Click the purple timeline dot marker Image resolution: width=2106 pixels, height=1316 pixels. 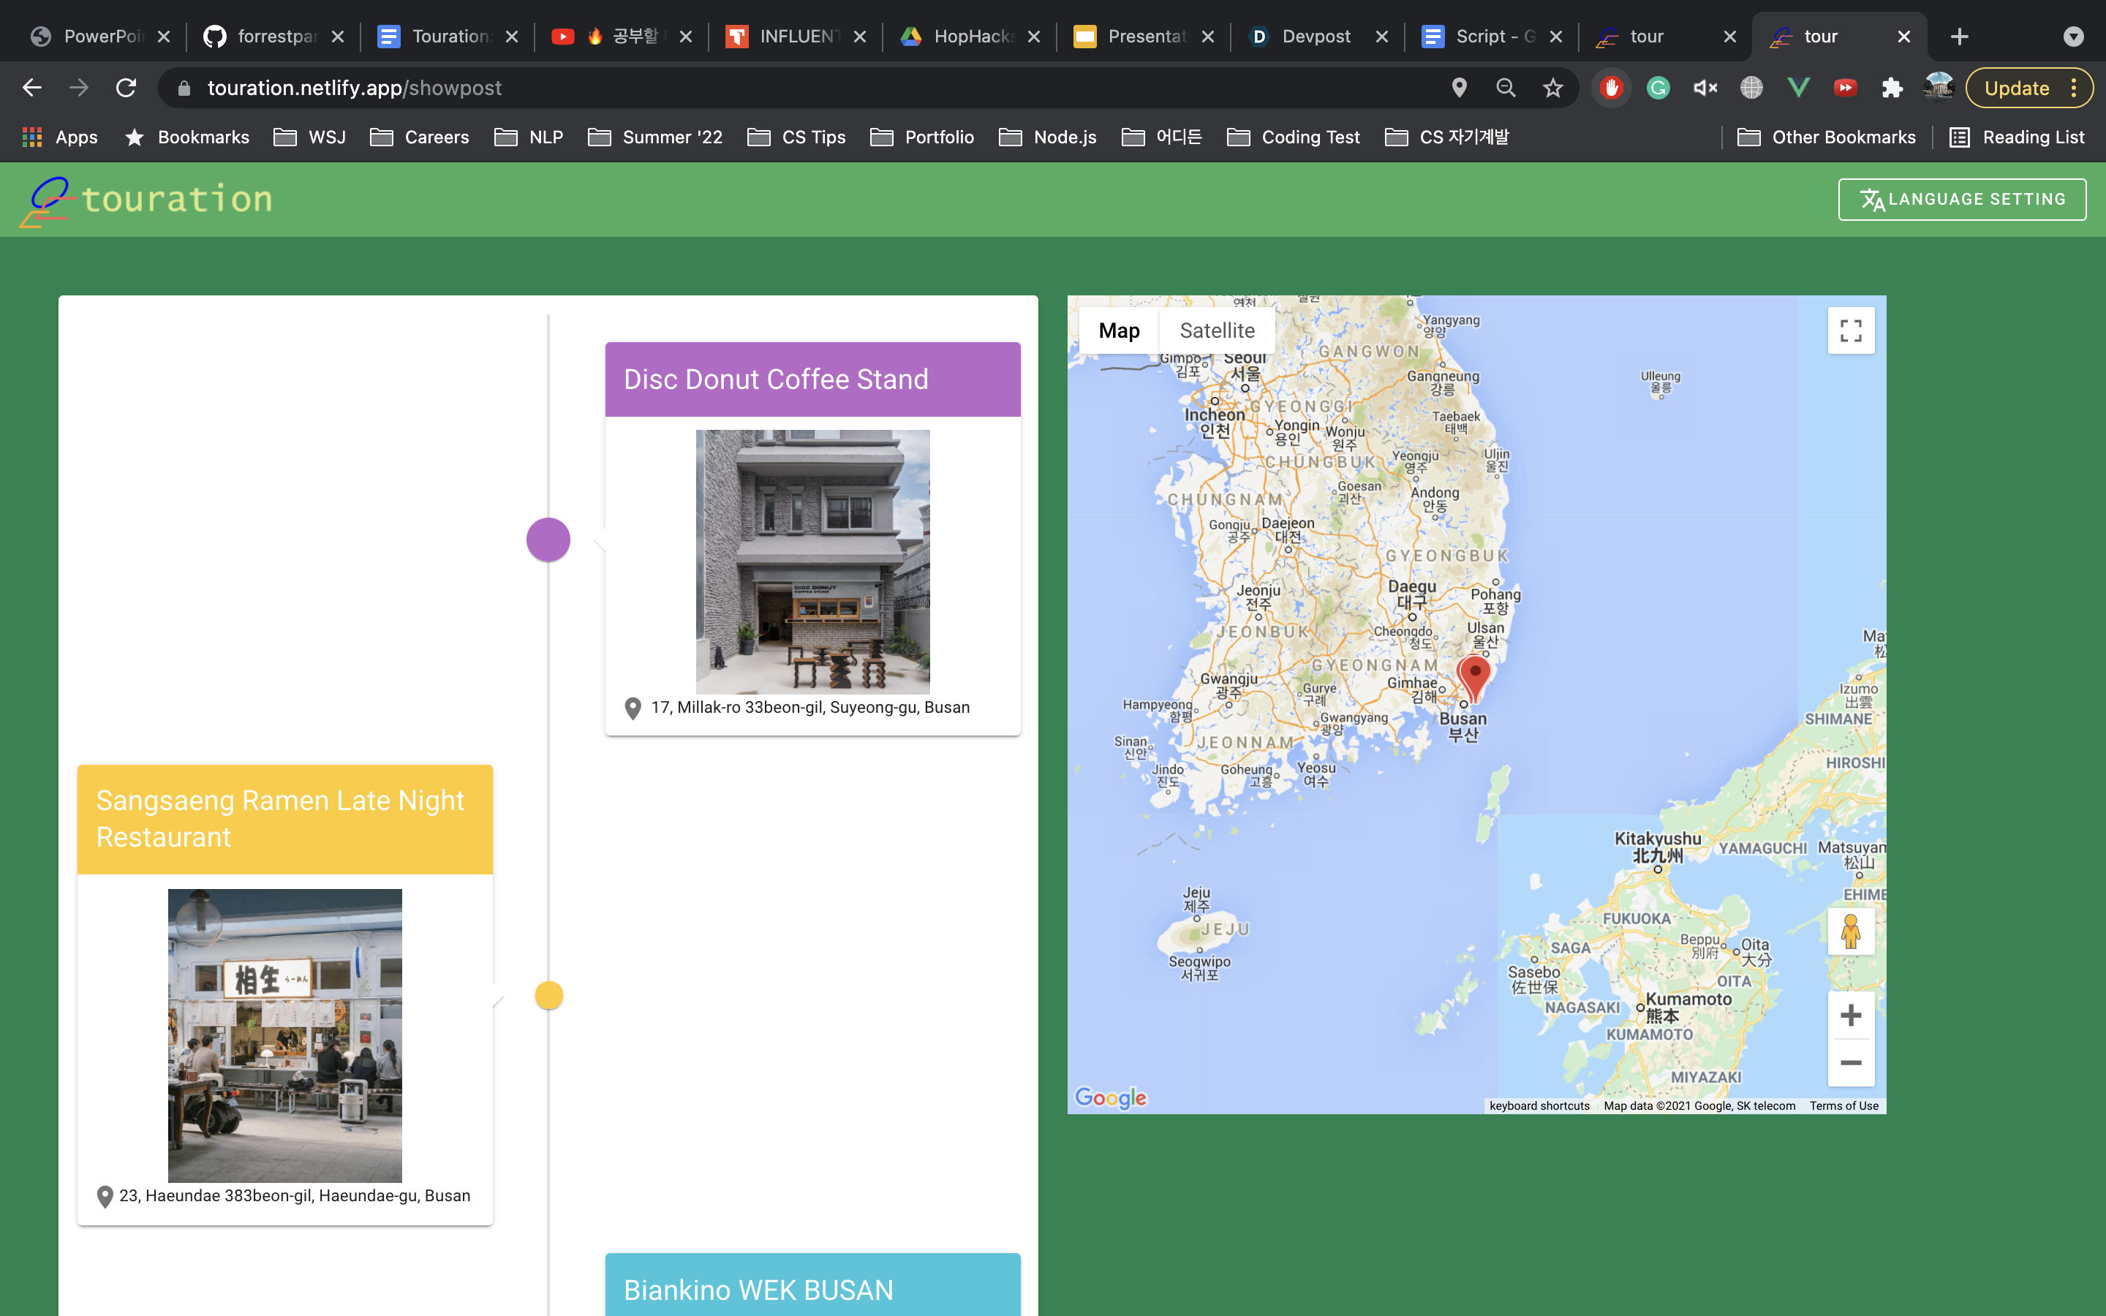(x=548, y=540)
